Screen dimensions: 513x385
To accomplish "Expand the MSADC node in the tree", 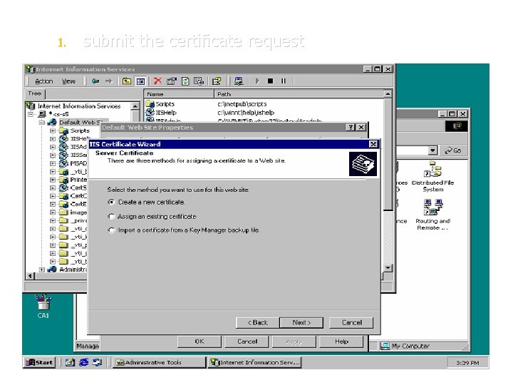I will [52, 163].
